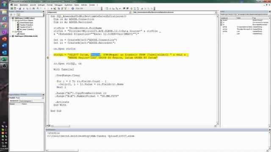Click the code pane horizontal scrollbar

click(134, 126)
